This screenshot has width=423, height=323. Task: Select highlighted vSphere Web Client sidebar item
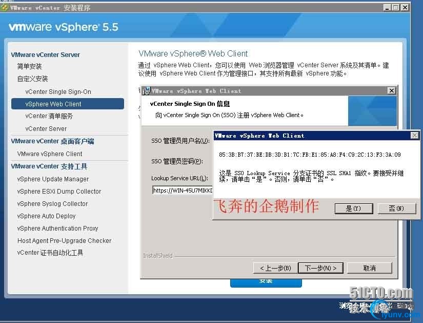coord(68,104)
